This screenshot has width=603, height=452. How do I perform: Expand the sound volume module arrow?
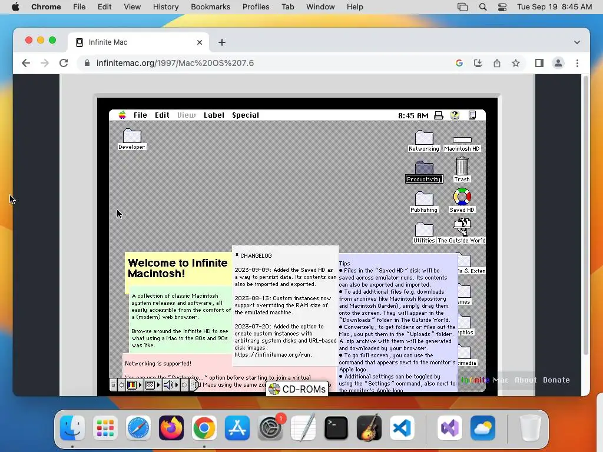click(177, 385)
